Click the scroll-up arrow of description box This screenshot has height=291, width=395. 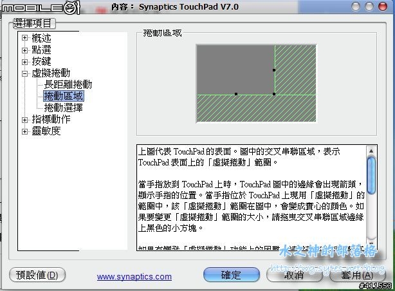coord(371,151)
